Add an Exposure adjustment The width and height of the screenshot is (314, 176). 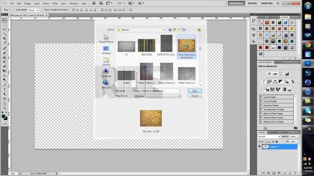pos(287,74)
